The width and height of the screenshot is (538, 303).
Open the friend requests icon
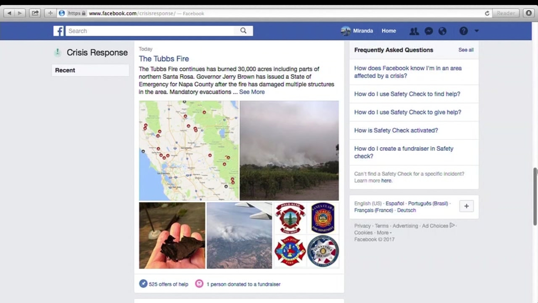click(414, 31)
